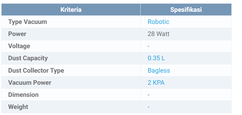
Task: Select the Spesifikasi column header
Action: click(x=186, y=10)
